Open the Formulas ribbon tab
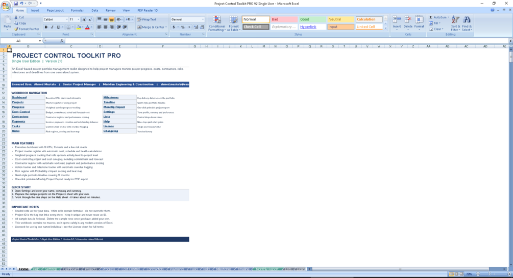513x278 pixels. coord(77,11)
